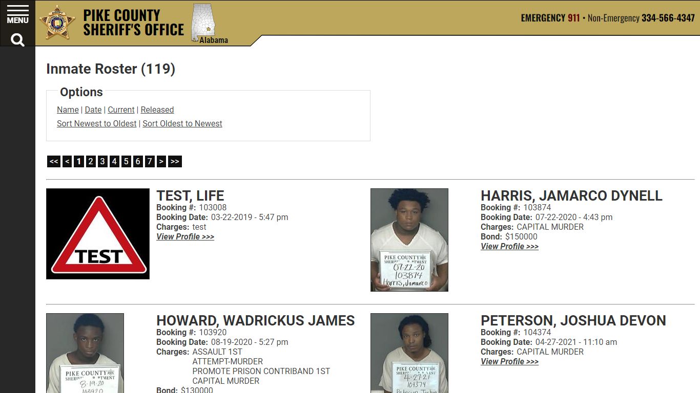Click the sheriff star badge logo
The image size is (700, 393).
pos(57,23)
